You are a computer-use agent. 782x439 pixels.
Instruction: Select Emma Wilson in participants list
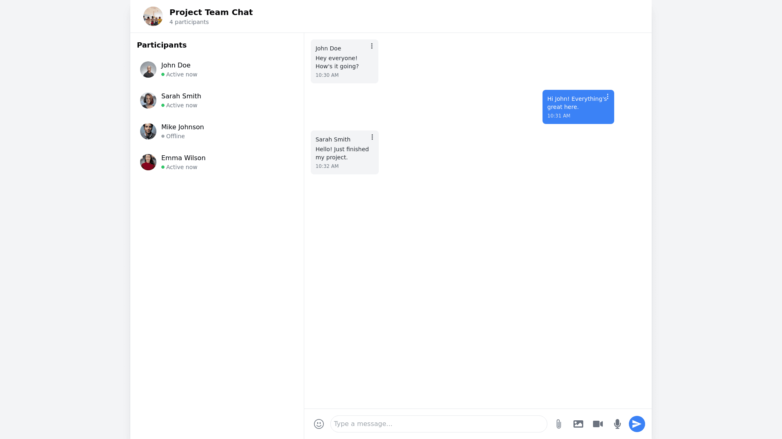[x=183, y=158]
